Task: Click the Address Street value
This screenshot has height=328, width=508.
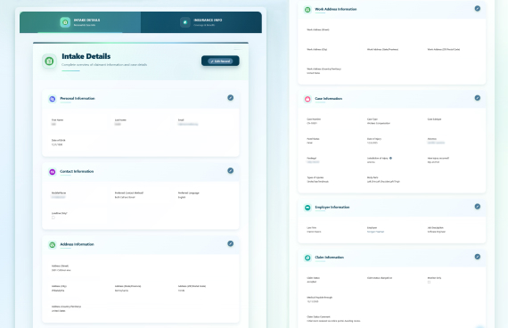Action: point(61,270)
